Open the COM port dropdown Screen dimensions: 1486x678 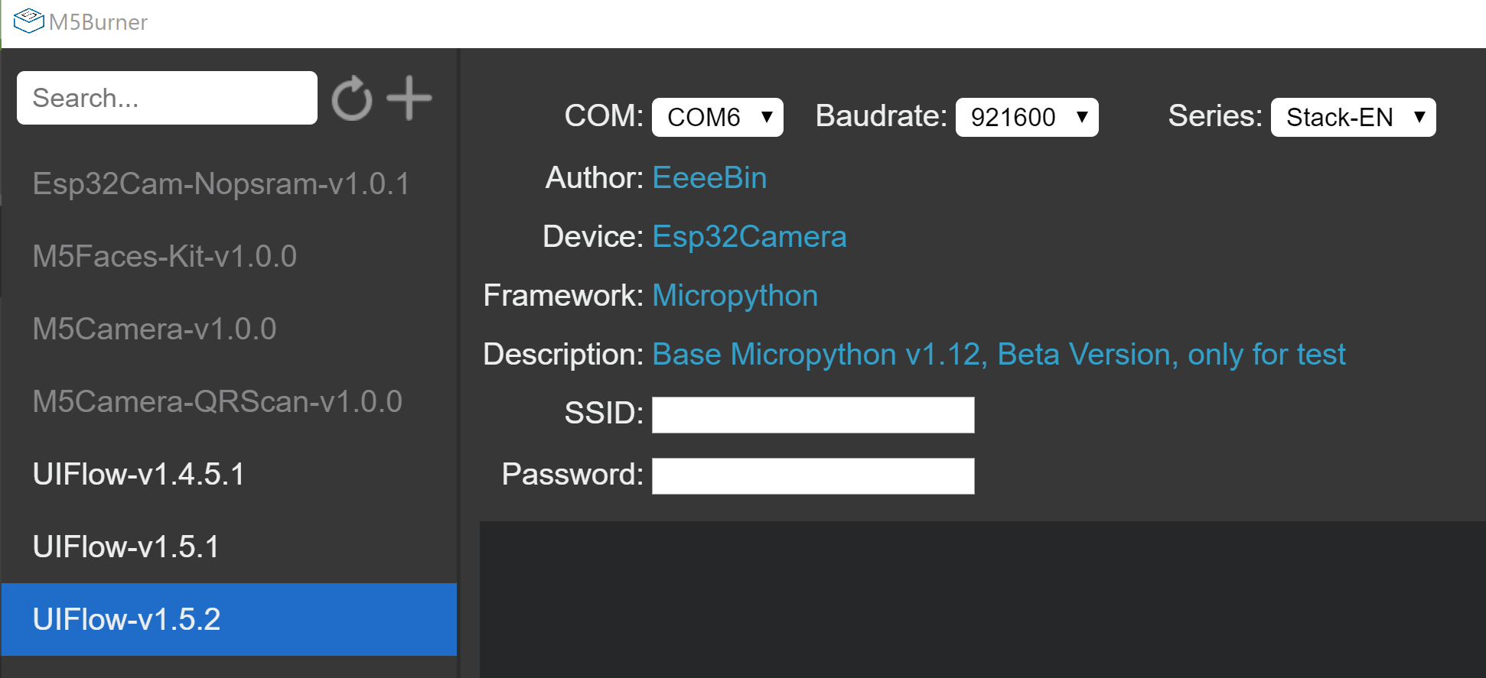(x=717, y=117)
